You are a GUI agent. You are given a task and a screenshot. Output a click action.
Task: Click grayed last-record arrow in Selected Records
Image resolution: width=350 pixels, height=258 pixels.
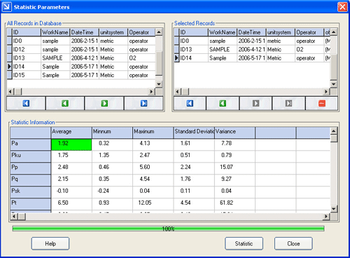(x=288, y=103)
